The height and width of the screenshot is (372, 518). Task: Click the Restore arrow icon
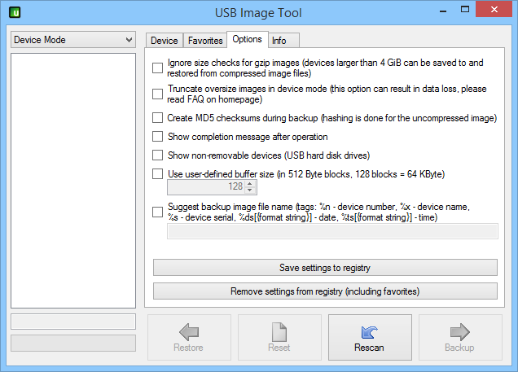[189, 332]
